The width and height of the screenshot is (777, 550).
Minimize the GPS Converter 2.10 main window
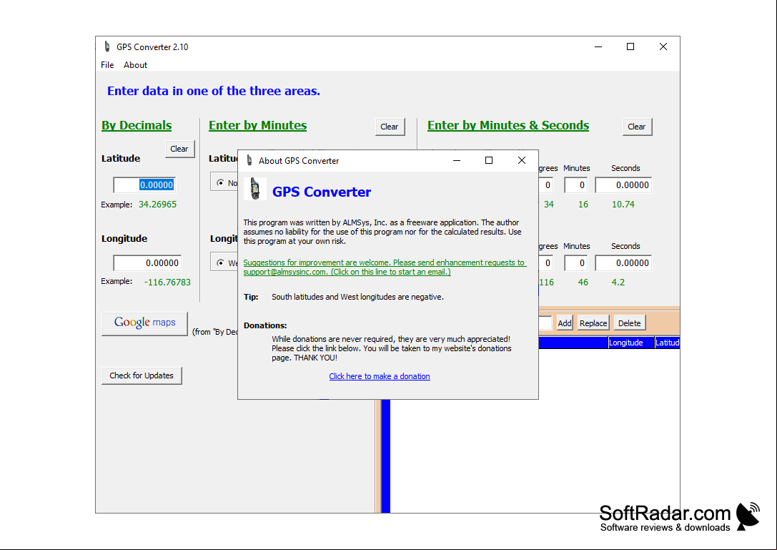tap(598, 46)
